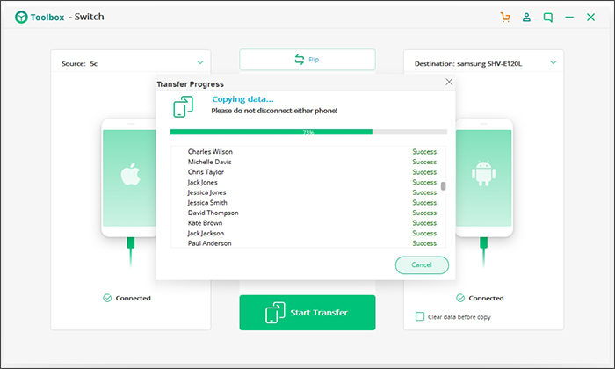Expand the Destination device dropdown
The width and height of the screenshot is (615, 369).
pyautogui.click(x=553, y=62)
